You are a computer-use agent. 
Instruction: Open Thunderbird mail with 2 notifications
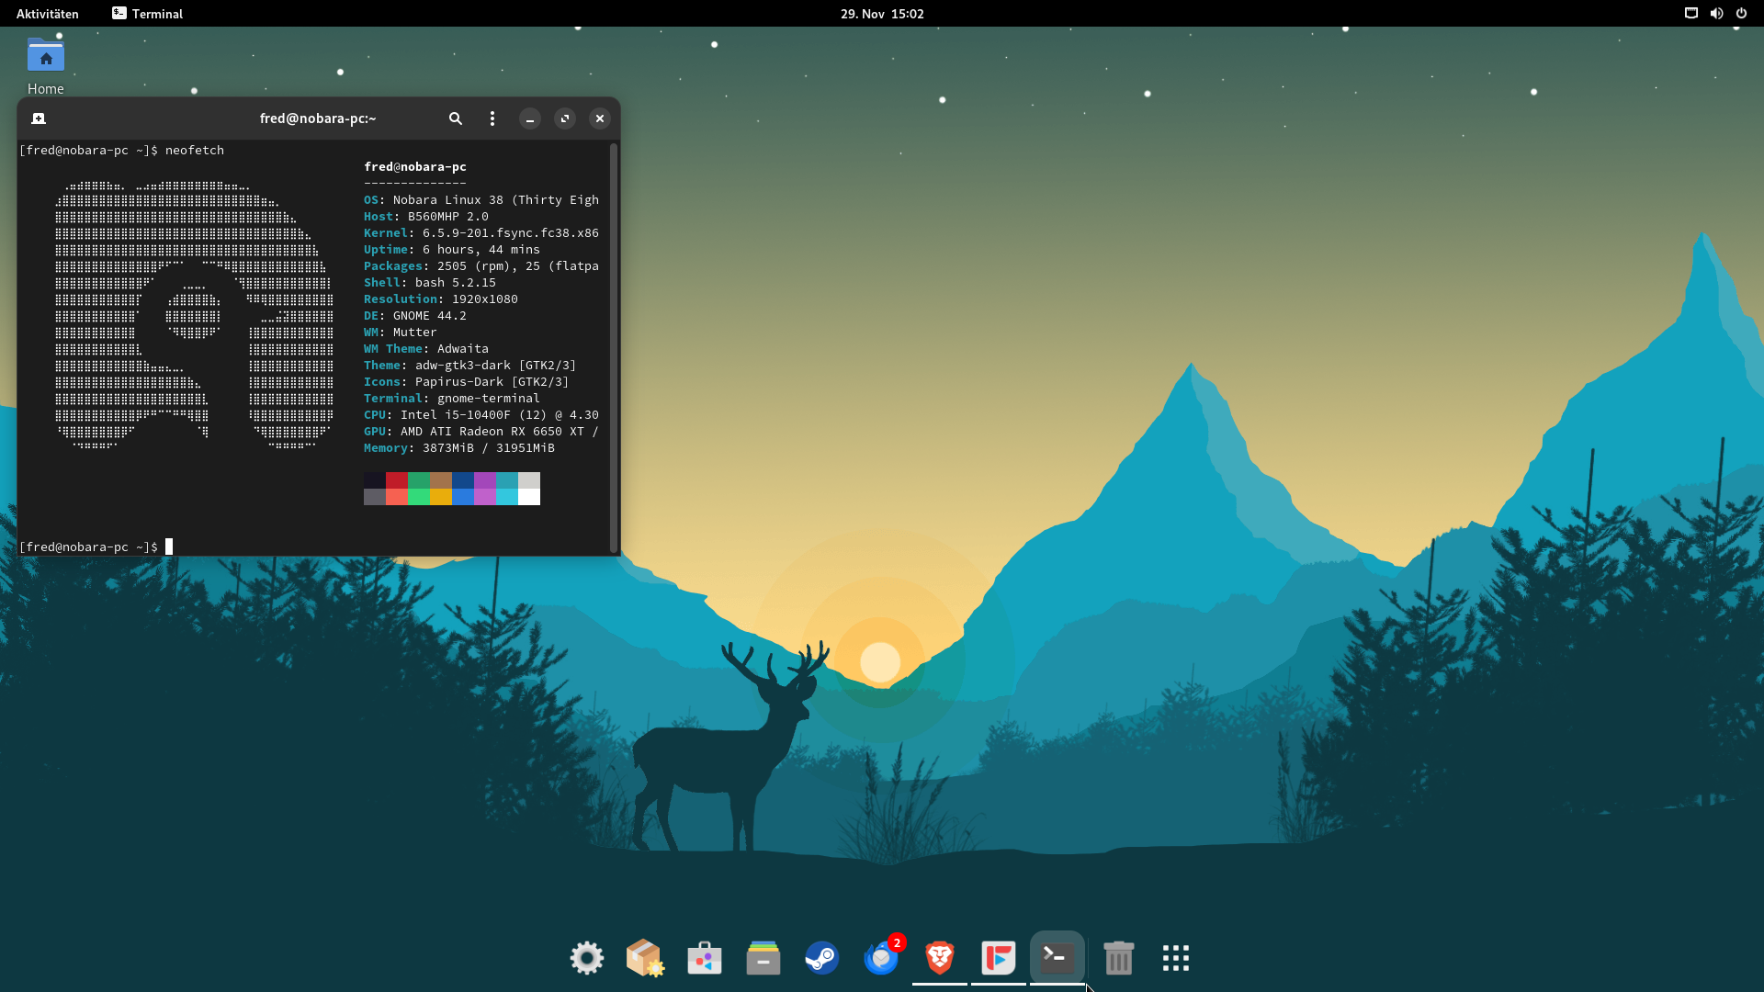coord(881,958)
